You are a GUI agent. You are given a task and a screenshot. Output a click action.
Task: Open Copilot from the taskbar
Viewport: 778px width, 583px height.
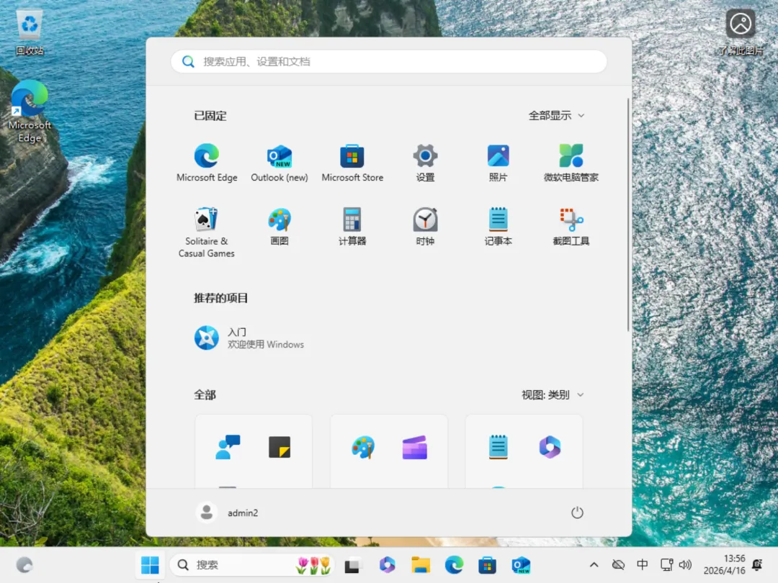387,565
